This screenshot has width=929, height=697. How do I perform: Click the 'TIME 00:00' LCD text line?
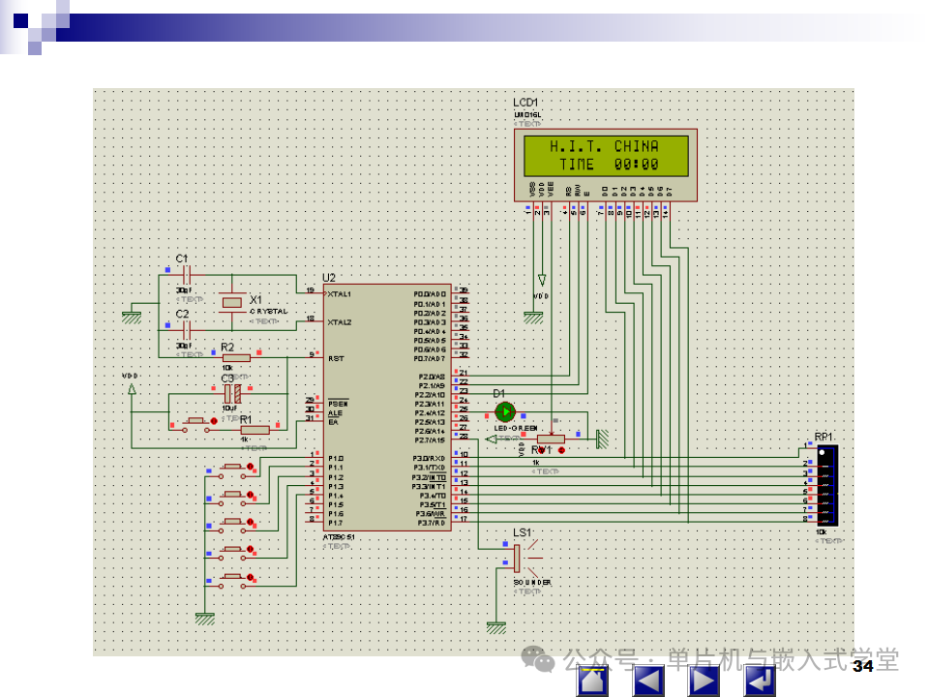[x=609, y=165]
